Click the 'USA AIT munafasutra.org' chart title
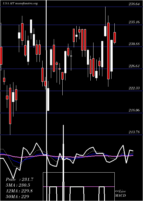 (20, 3)
